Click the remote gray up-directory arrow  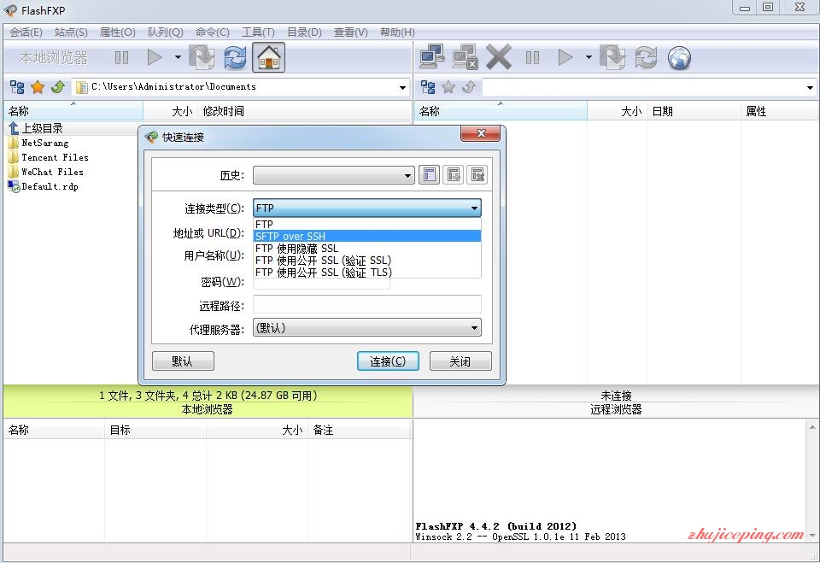click(469, 87)
